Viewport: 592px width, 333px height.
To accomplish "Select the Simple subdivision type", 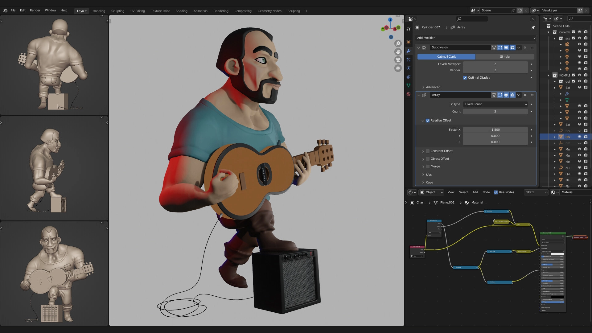I will point(505,57).
